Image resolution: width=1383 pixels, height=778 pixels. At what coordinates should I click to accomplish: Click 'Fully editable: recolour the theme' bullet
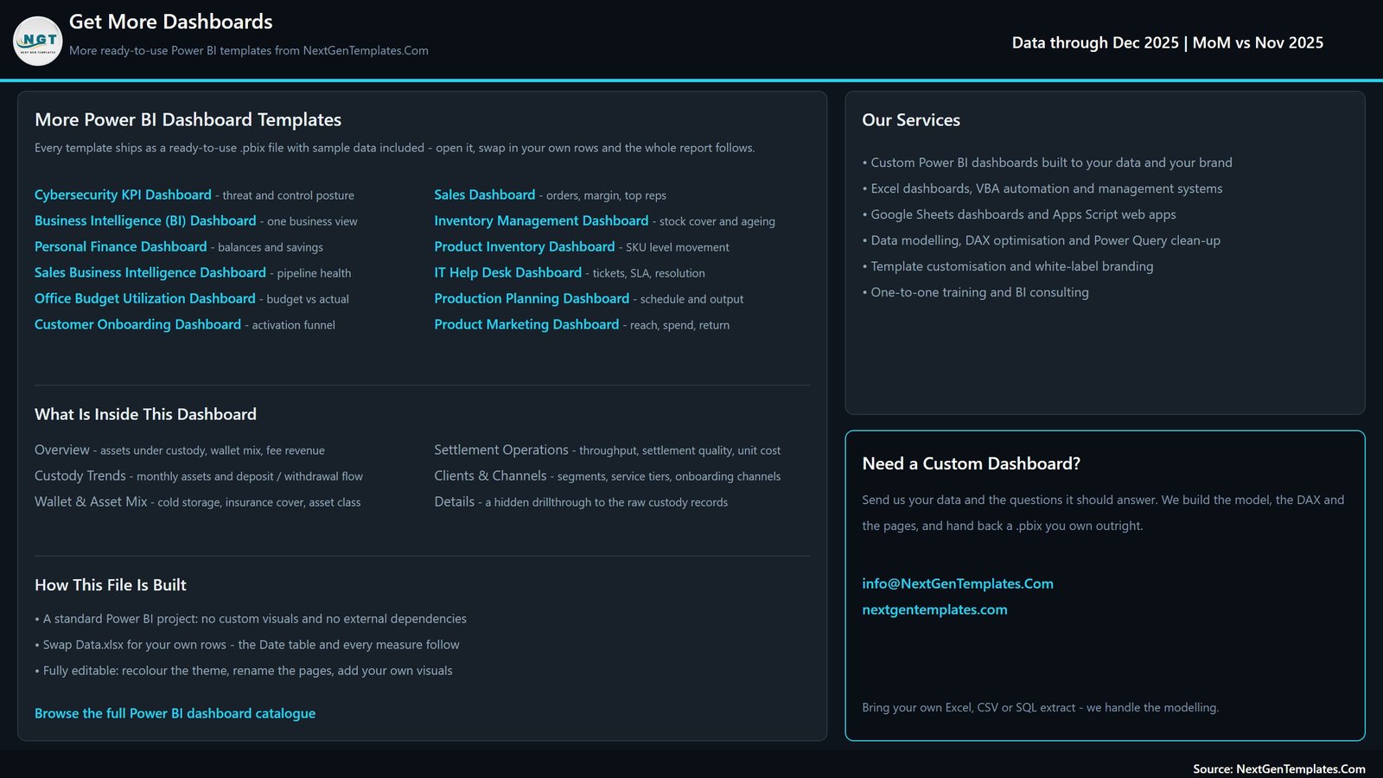tap(244, 671)
